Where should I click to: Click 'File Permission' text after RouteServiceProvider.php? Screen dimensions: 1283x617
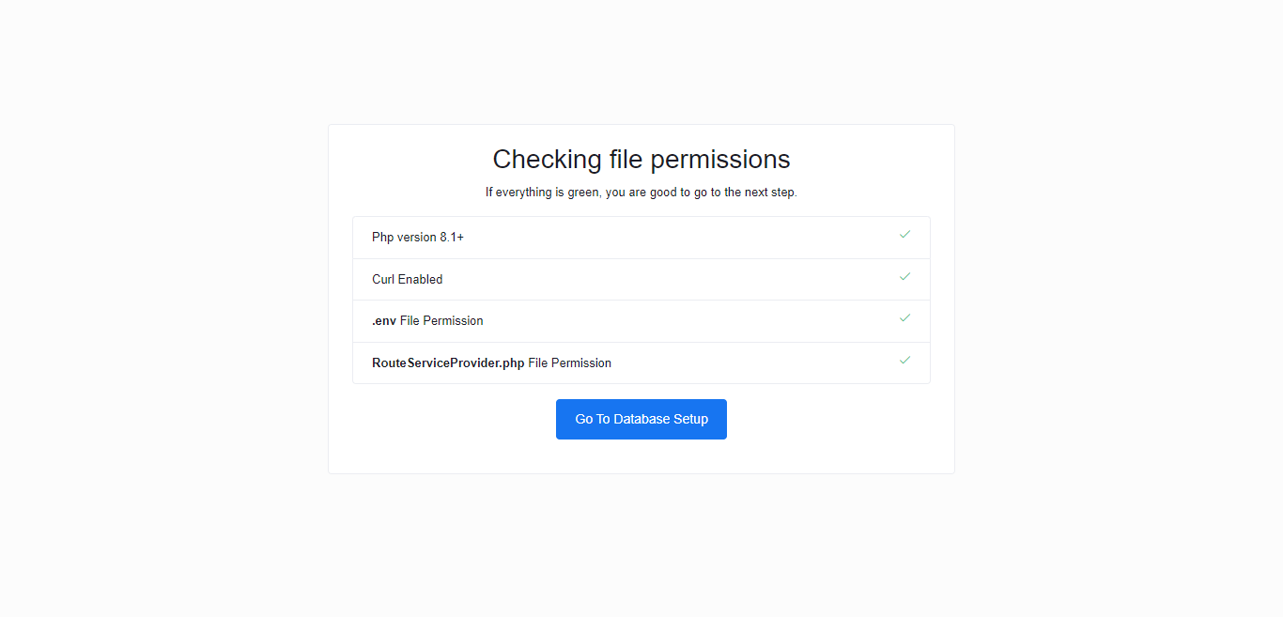coord(570,362)
